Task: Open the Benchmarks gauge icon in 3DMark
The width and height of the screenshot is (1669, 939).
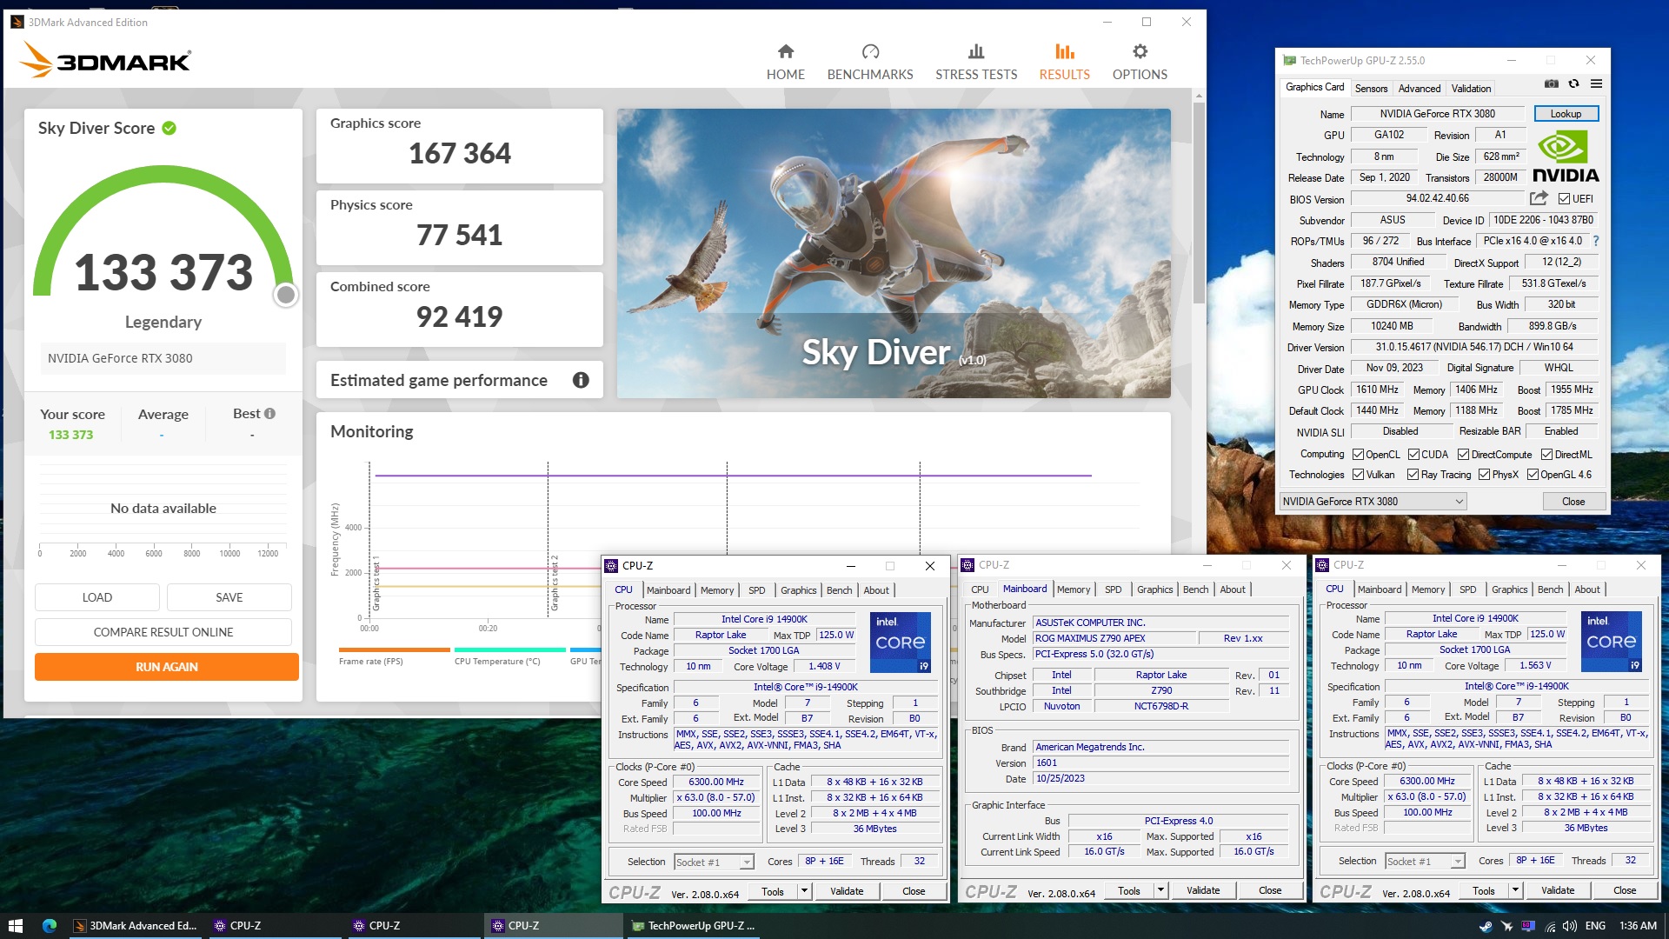Action: pos(870,51)
